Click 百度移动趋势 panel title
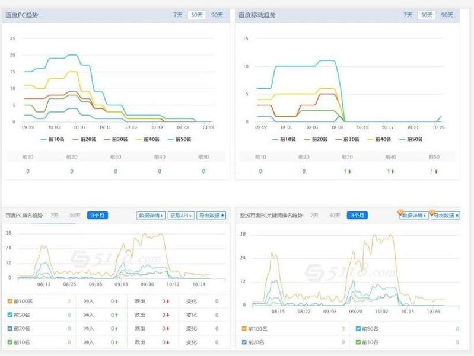This screenshot has width=474, height=356. coord(257,15)
